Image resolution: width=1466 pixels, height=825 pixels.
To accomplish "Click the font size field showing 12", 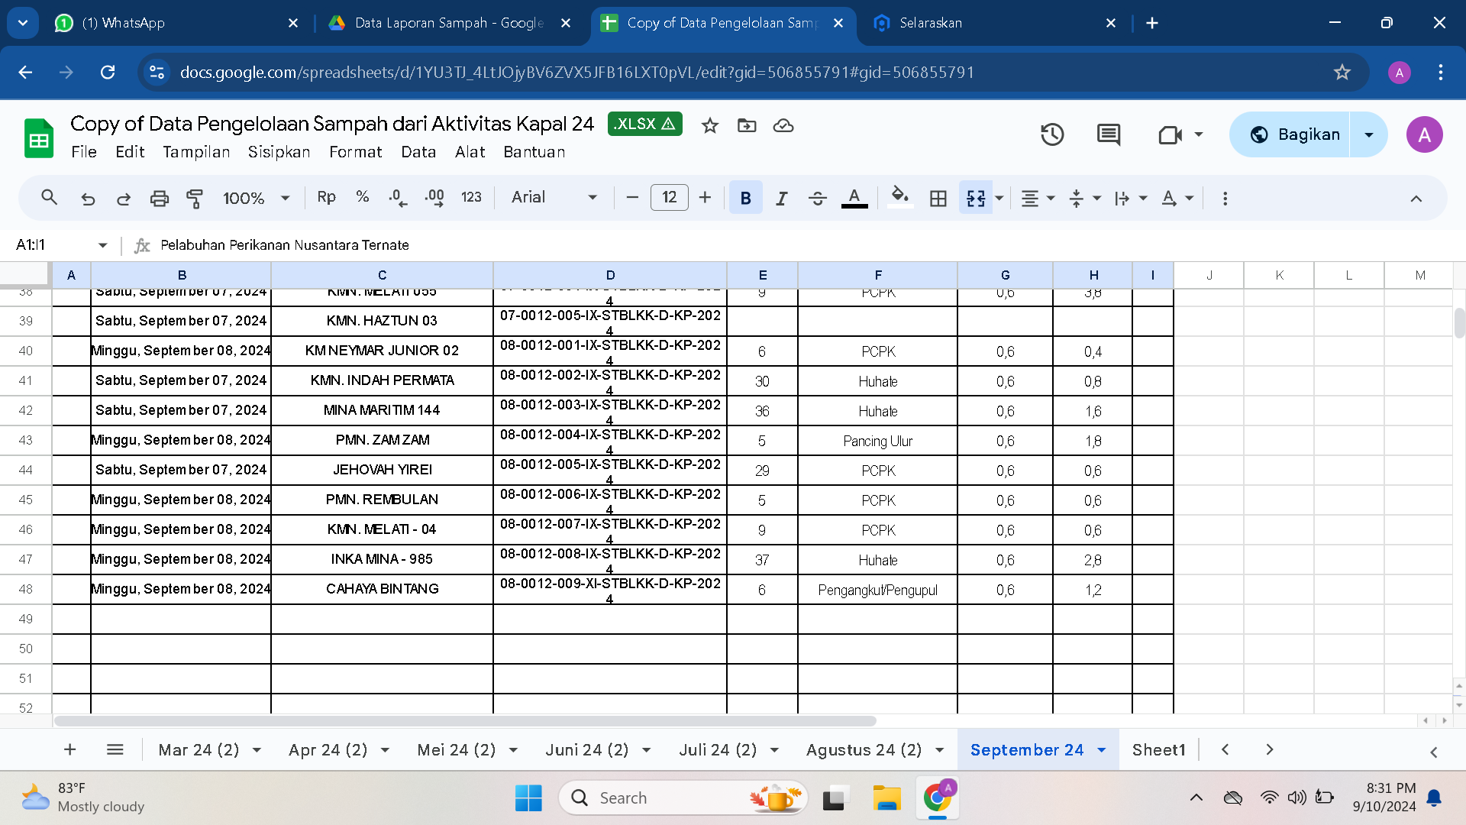I will (669, 197).
